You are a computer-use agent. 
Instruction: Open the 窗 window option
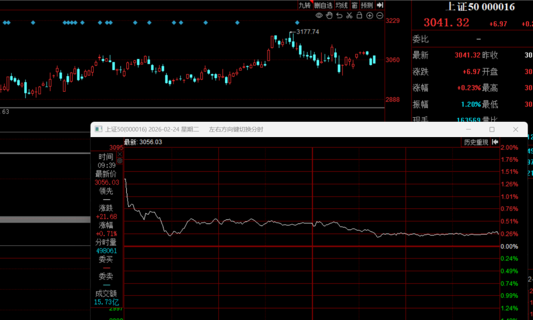tap(354, 5)
